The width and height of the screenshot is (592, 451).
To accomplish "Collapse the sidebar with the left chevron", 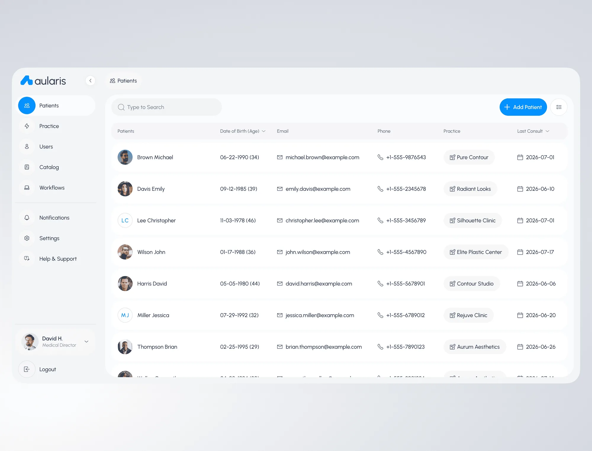I will click(90, 81).
